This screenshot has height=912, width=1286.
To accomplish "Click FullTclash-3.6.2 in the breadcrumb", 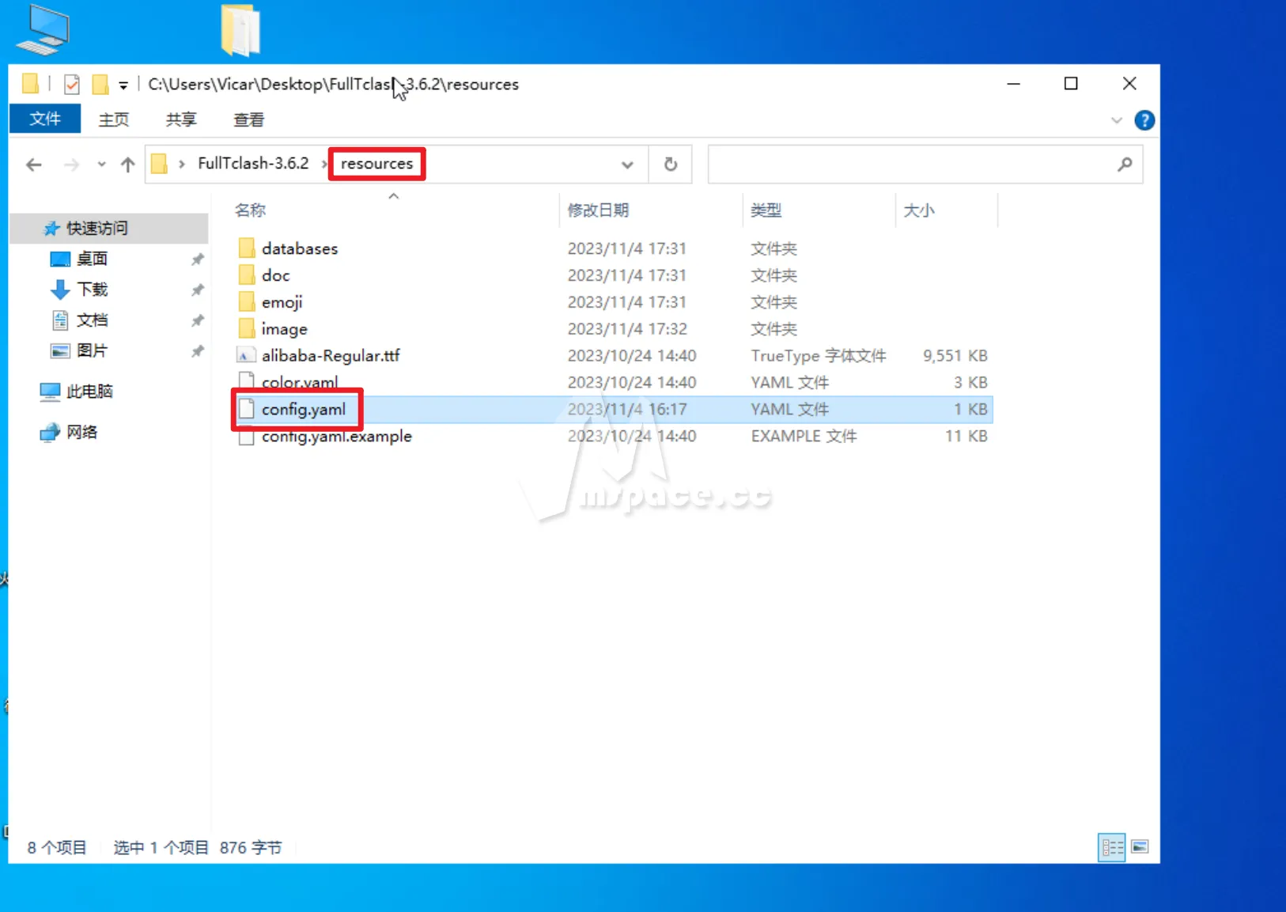I will point(253,163).
